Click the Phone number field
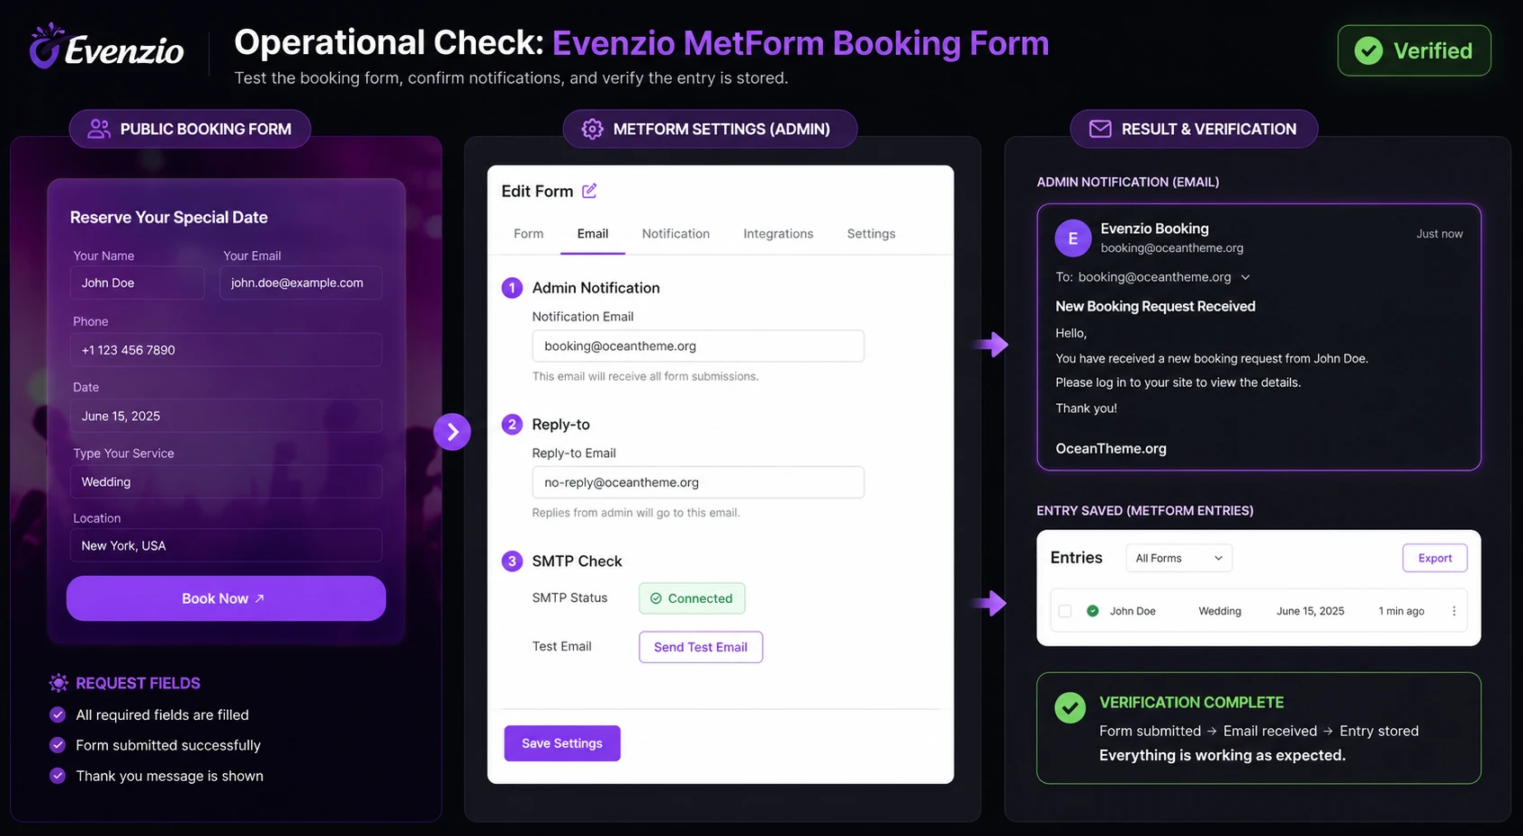 point(226,350)
